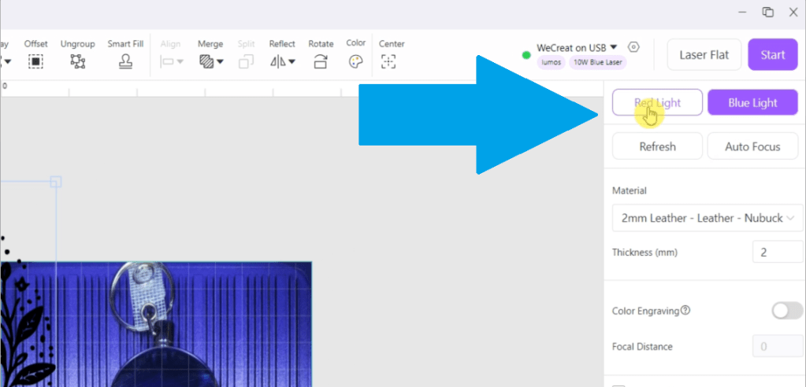This screenshot has height=387, width=806.
Task: Click the Auto Focus button
Action: click(752, 146)
